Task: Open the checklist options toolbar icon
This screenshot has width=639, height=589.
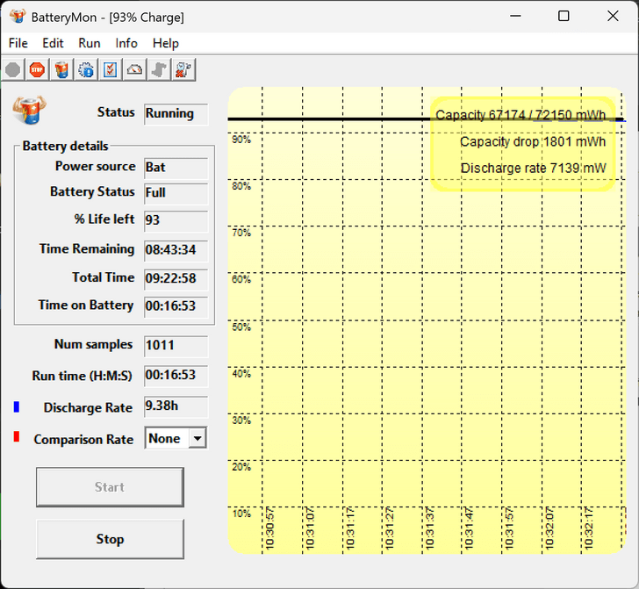Action: click(x=111, y=70)
